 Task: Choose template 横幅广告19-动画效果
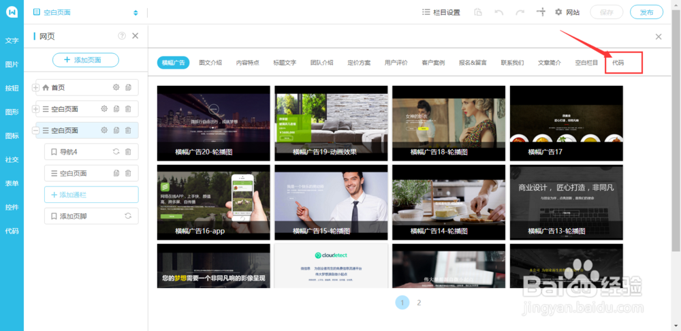332,123
